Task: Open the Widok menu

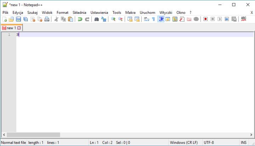Action: coord(47,12)
